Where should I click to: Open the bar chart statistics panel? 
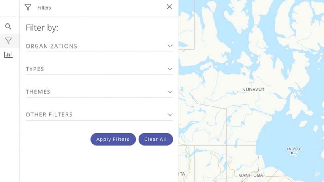pyautogui.click(x=8, y=55)
